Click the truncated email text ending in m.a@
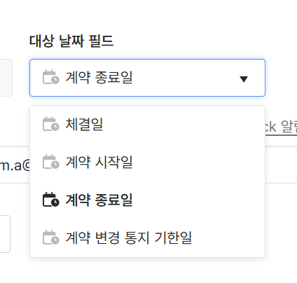This screenshot has height=283, width=297. click(x=15, y=165)
